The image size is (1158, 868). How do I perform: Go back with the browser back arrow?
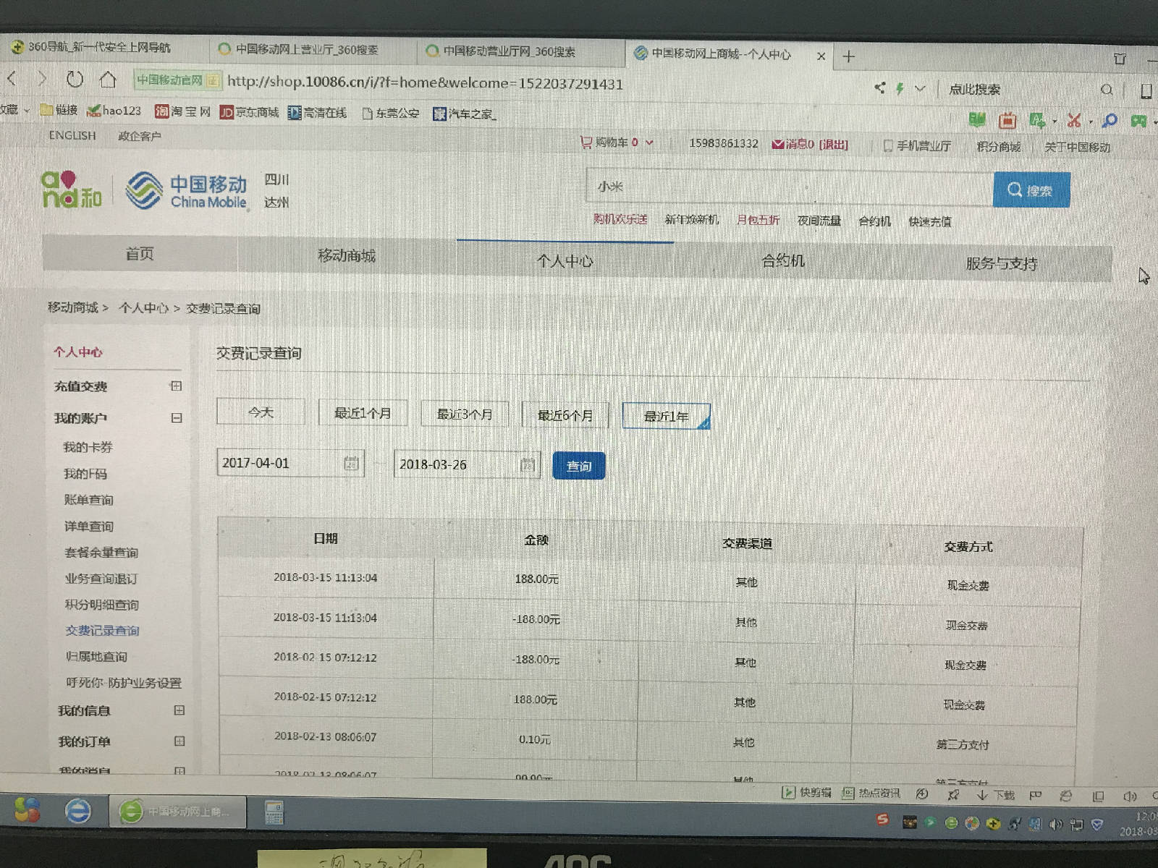[x=12, y=78]
